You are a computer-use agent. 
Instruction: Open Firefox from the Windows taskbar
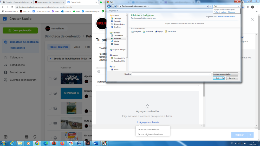tap(62, 143)
